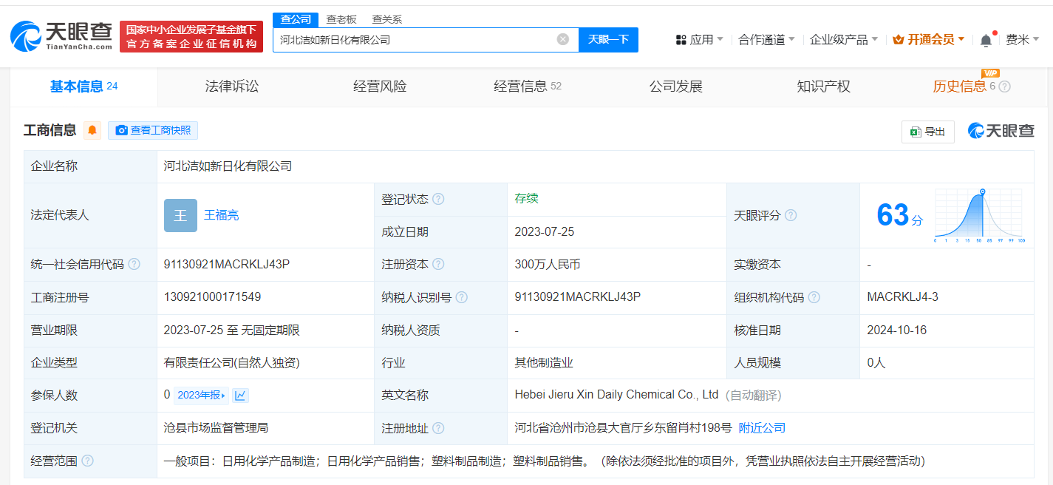Image resolution: width=1053 pixels, height=485 pixels.
Task: Select the 知识产权 tab
Action: pyautogui.click(x=823, y=87)
